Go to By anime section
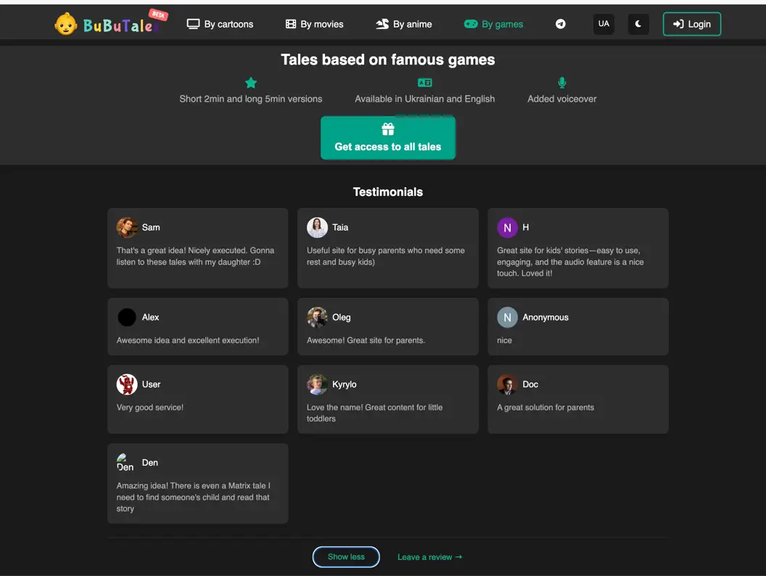766x576 pixels. pos(403,24)
